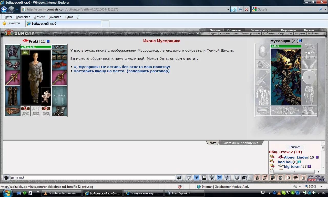Open the События link
Screen dimensions: 328x197
[269, 33]
